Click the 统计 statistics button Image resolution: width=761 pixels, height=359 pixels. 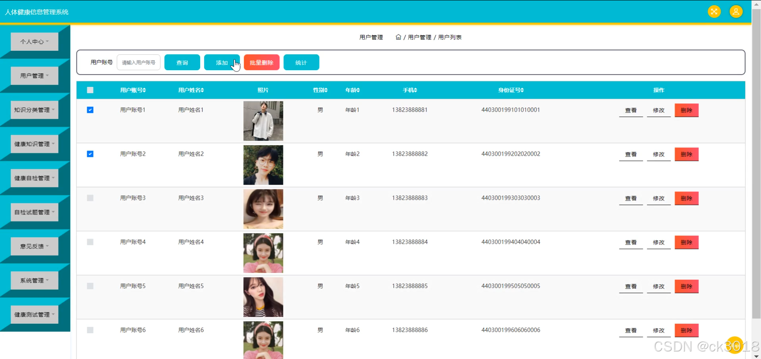point(301,62)
